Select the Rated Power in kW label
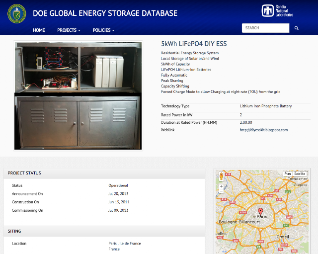Viewport: 318px width, 254px height. tap(177, 115)
